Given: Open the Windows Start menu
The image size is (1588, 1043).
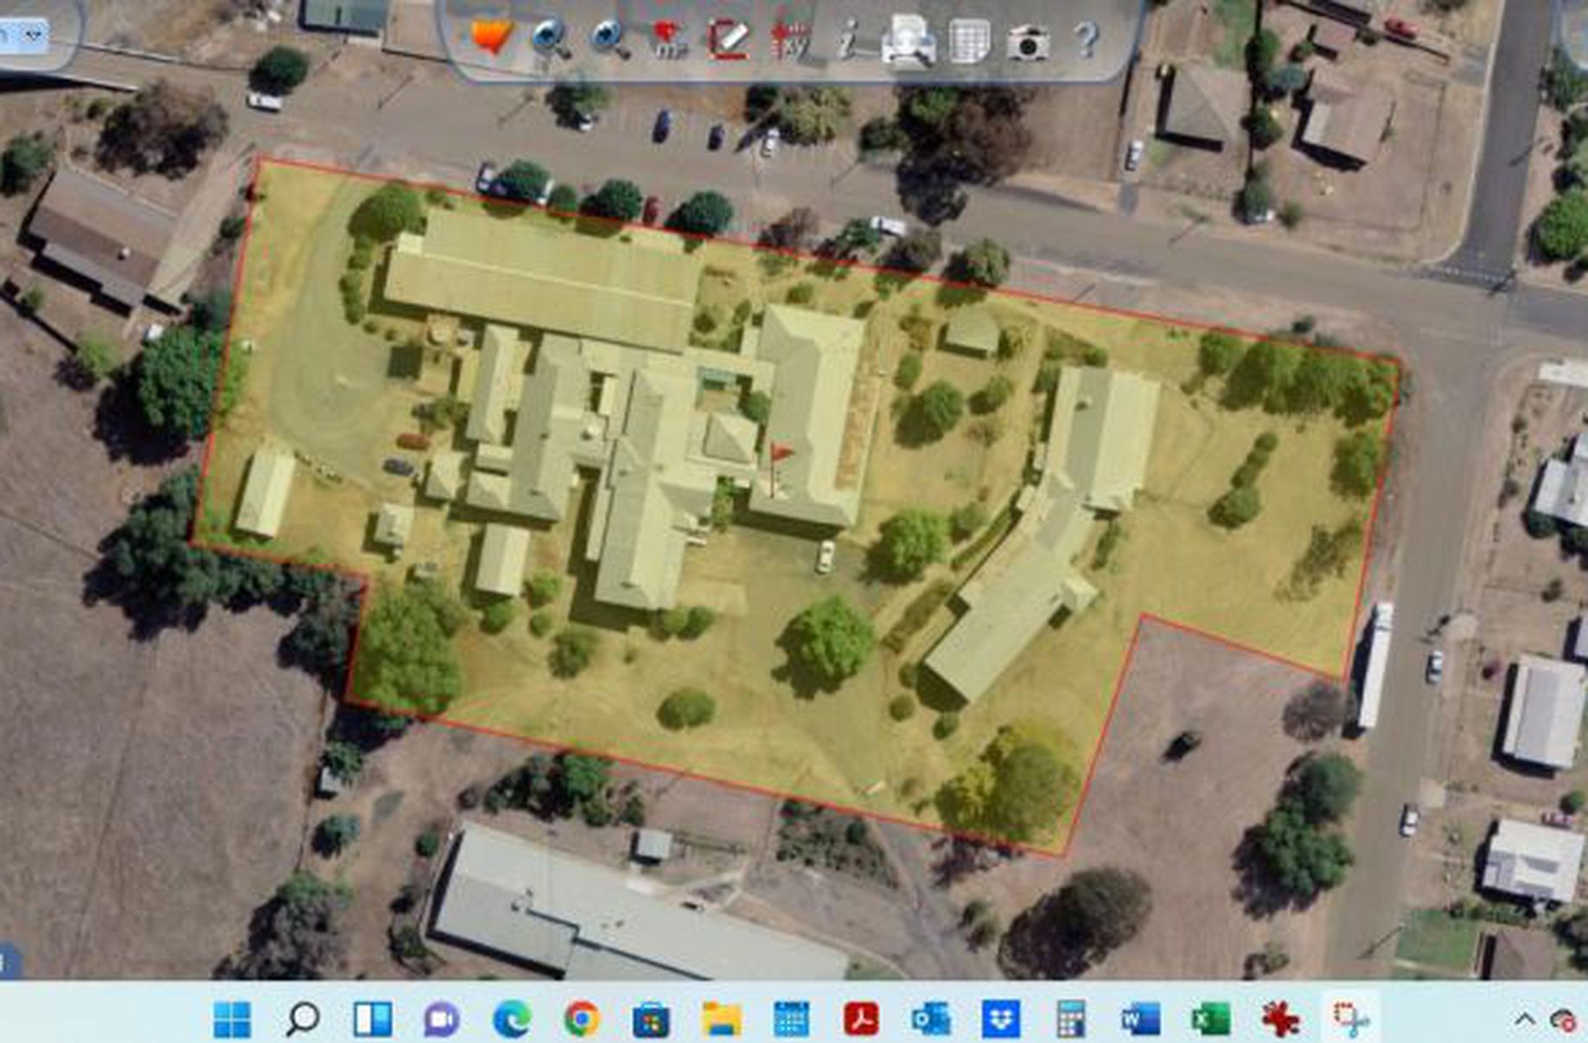Looking at the screenshot, I should pyautogui.click(x=232, y=1020).
